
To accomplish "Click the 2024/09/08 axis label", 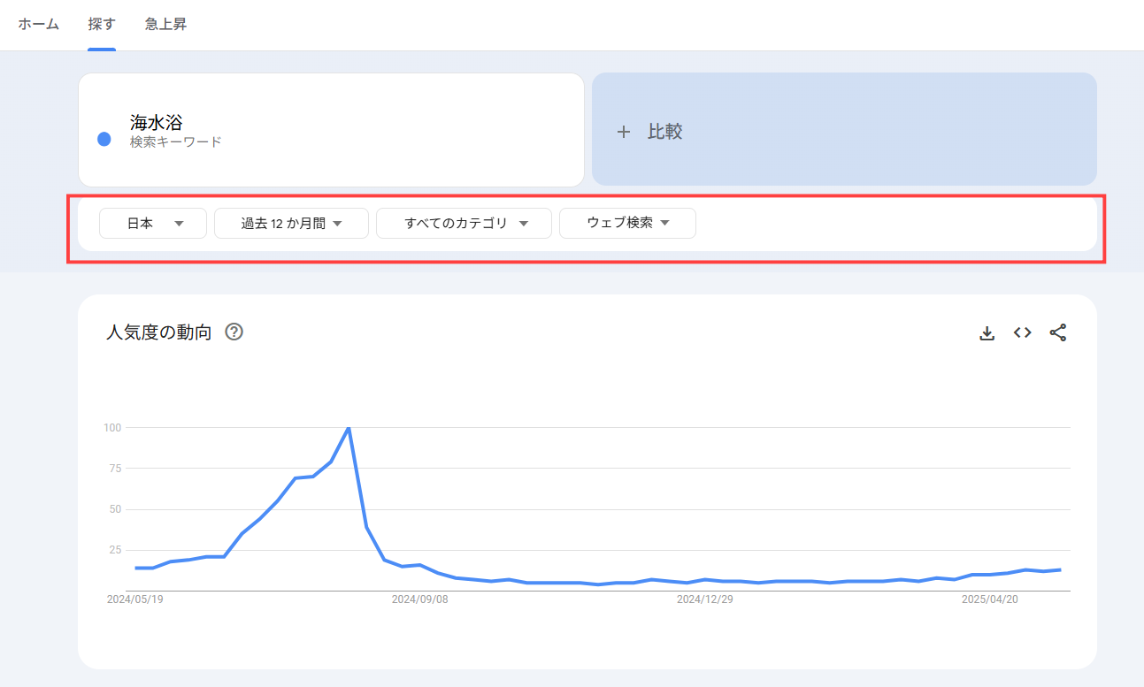I will pos(420,599).
